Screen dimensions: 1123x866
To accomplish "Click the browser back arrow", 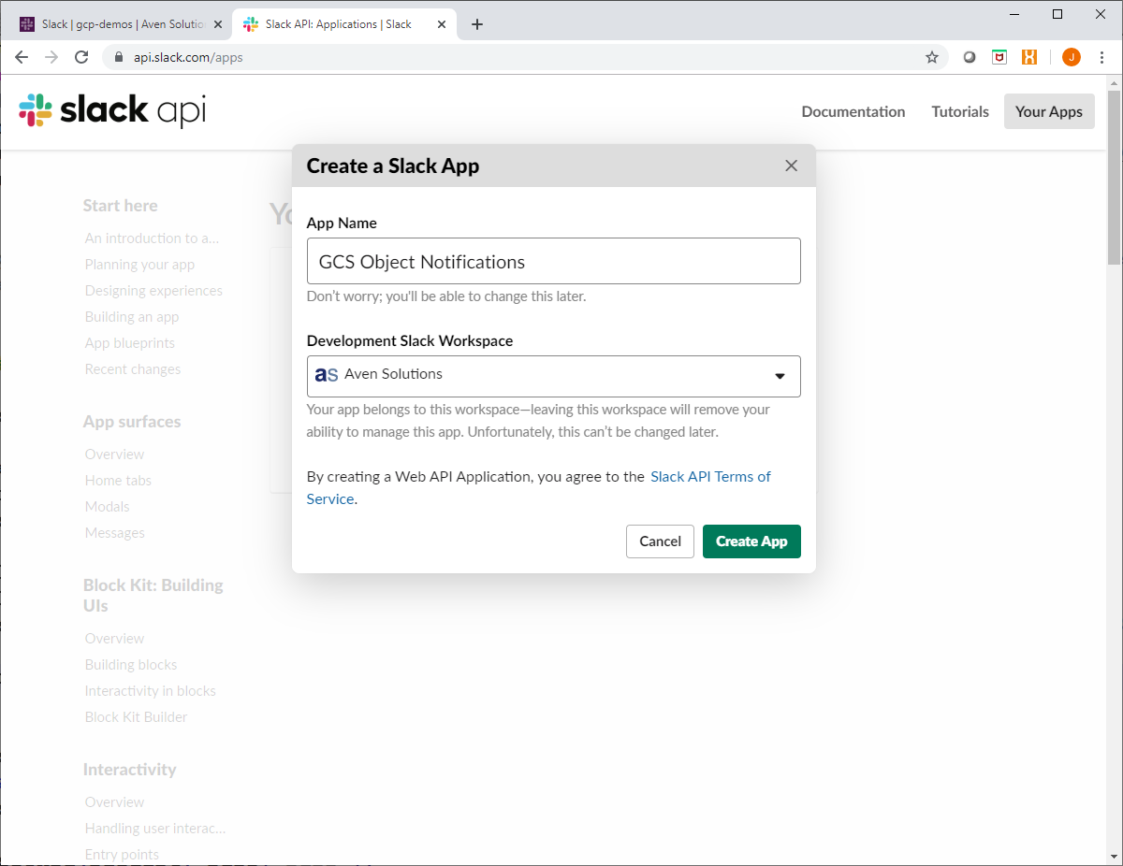I will [22, 57].
